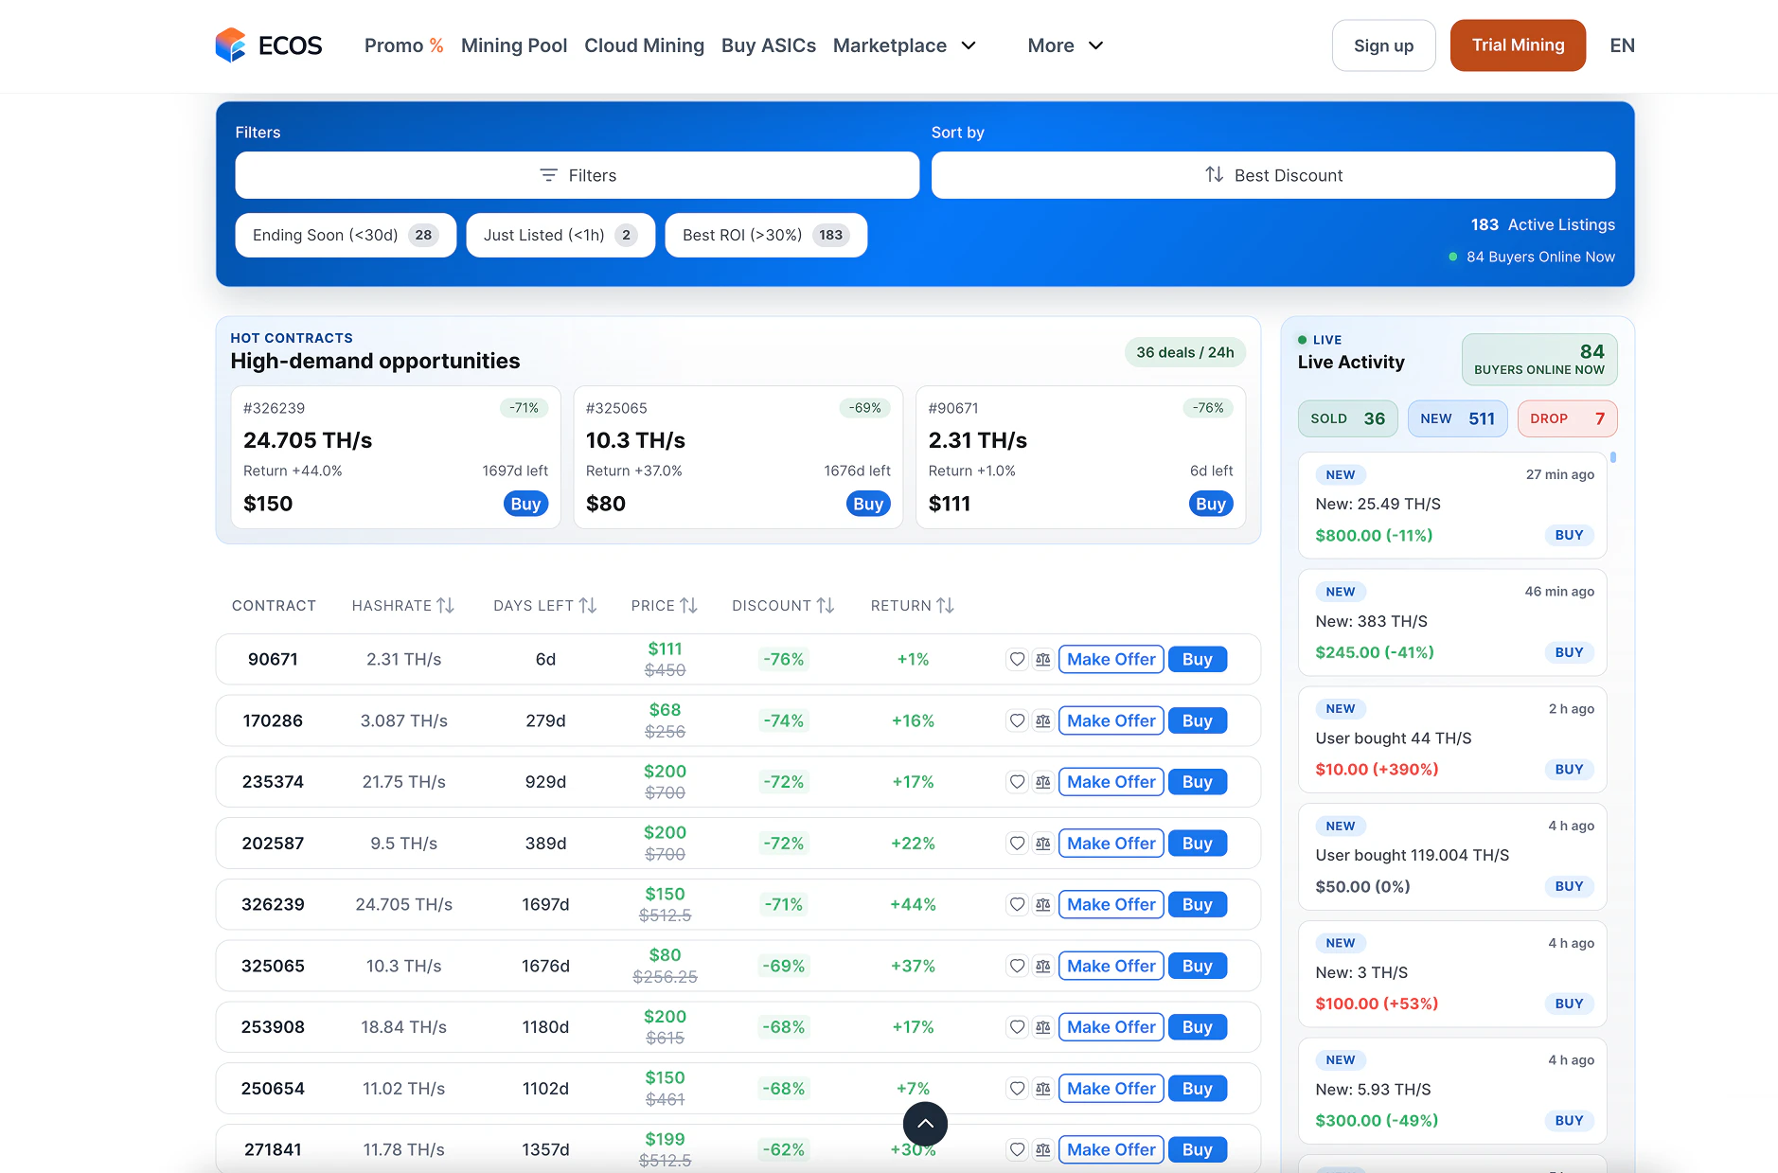This screenshot has height=1173, width=1778.
Task: Filter live activity by DROP 7
Action: [1567, 418]
